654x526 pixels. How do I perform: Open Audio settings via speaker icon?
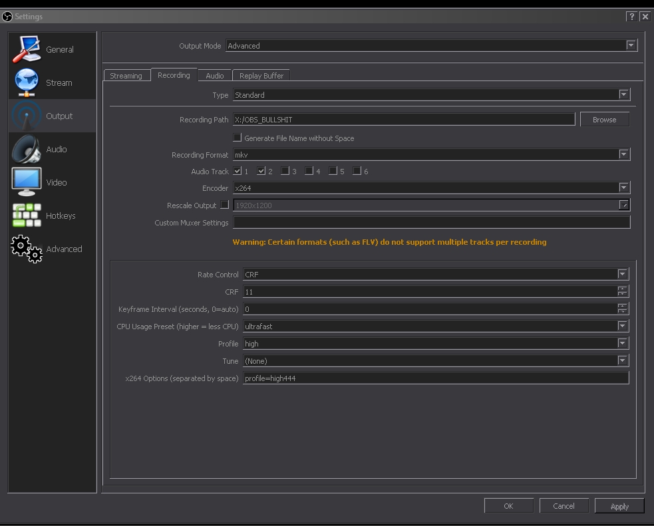pos(26,149)
